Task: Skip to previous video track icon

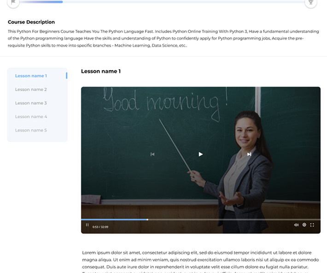Action: click(x=152, y=154)
